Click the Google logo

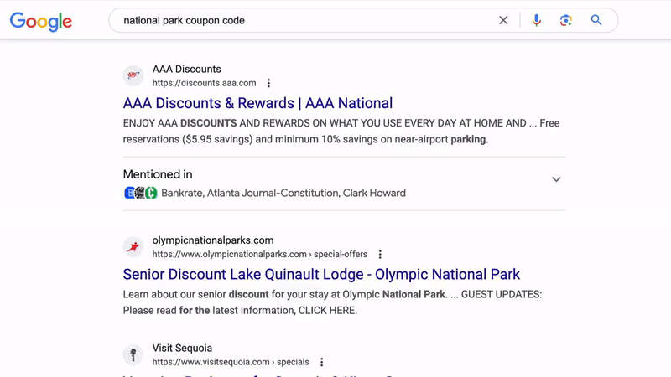(40, 21)
